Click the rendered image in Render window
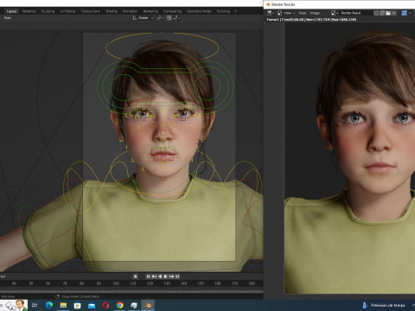 click(349, 158)
